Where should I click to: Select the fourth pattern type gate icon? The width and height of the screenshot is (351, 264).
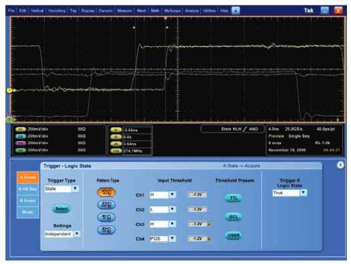(x=106, y=230)
